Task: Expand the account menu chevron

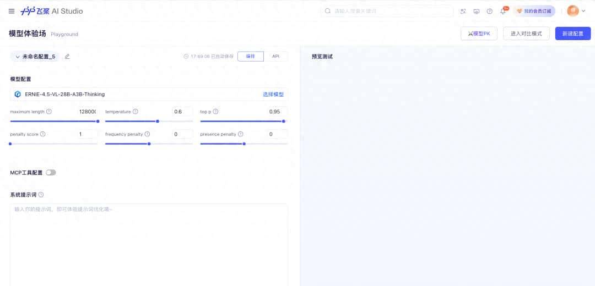Action: tap(583, 11)
